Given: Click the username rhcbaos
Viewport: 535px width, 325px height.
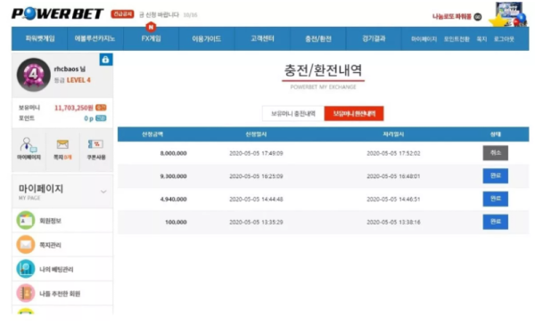Looking at the screenshot, I should coord(66,69).
